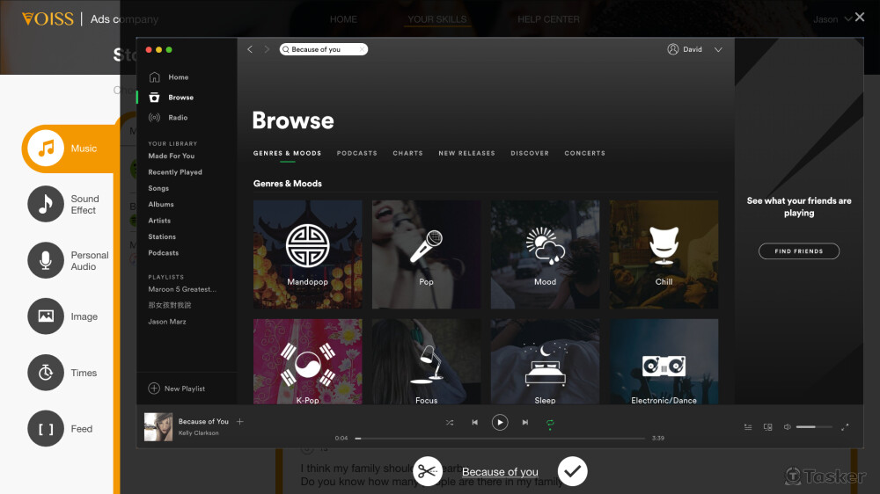Go to Home in Spotify sidebar

[178, 77]
